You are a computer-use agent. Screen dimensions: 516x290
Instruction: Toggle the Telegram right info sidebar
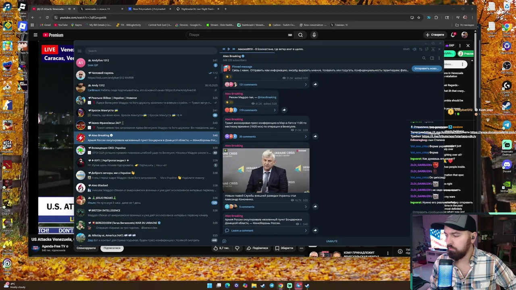pyautogui.click(x=432, y=58)
